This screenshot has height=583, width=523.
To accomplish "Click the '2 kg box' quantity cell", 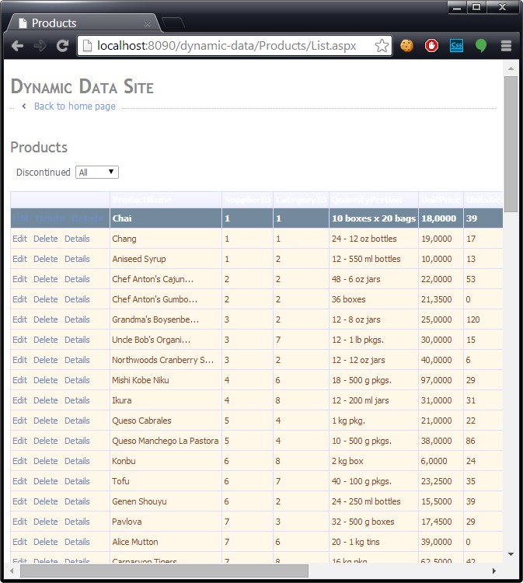I will point(374,461).
